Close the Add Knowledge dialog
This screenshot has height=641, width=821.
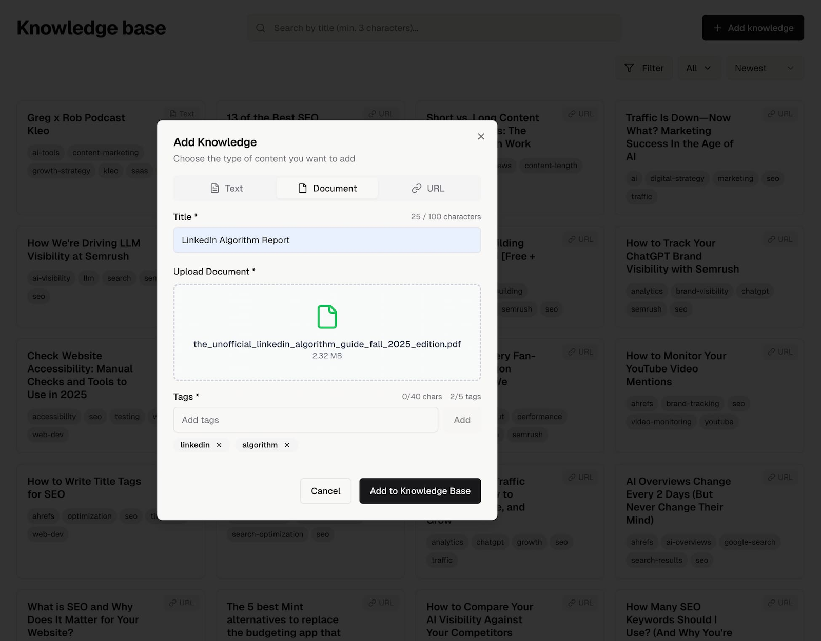(481, 136)
